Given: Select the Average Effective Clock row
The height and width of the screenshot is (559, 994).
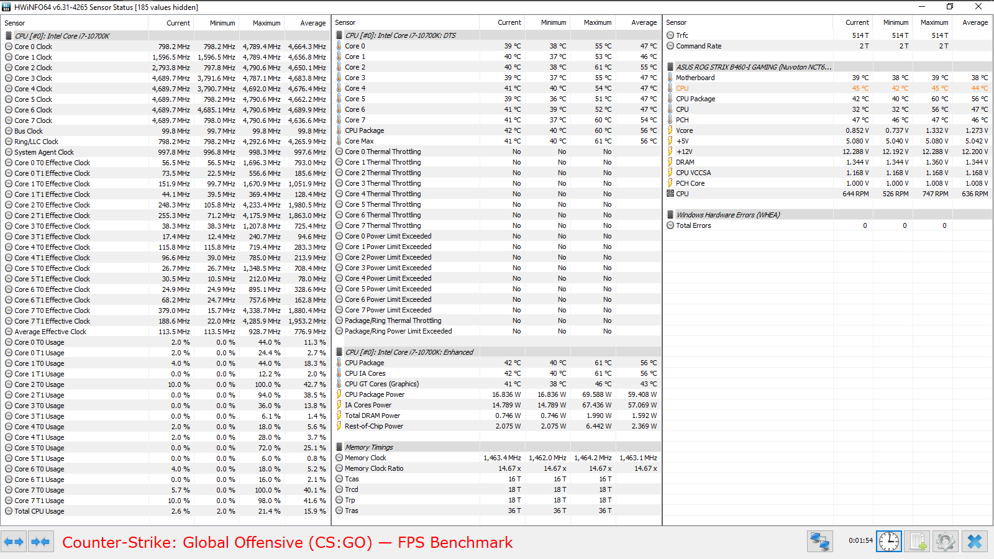Looking at the screenshot, I should [166, 332].
